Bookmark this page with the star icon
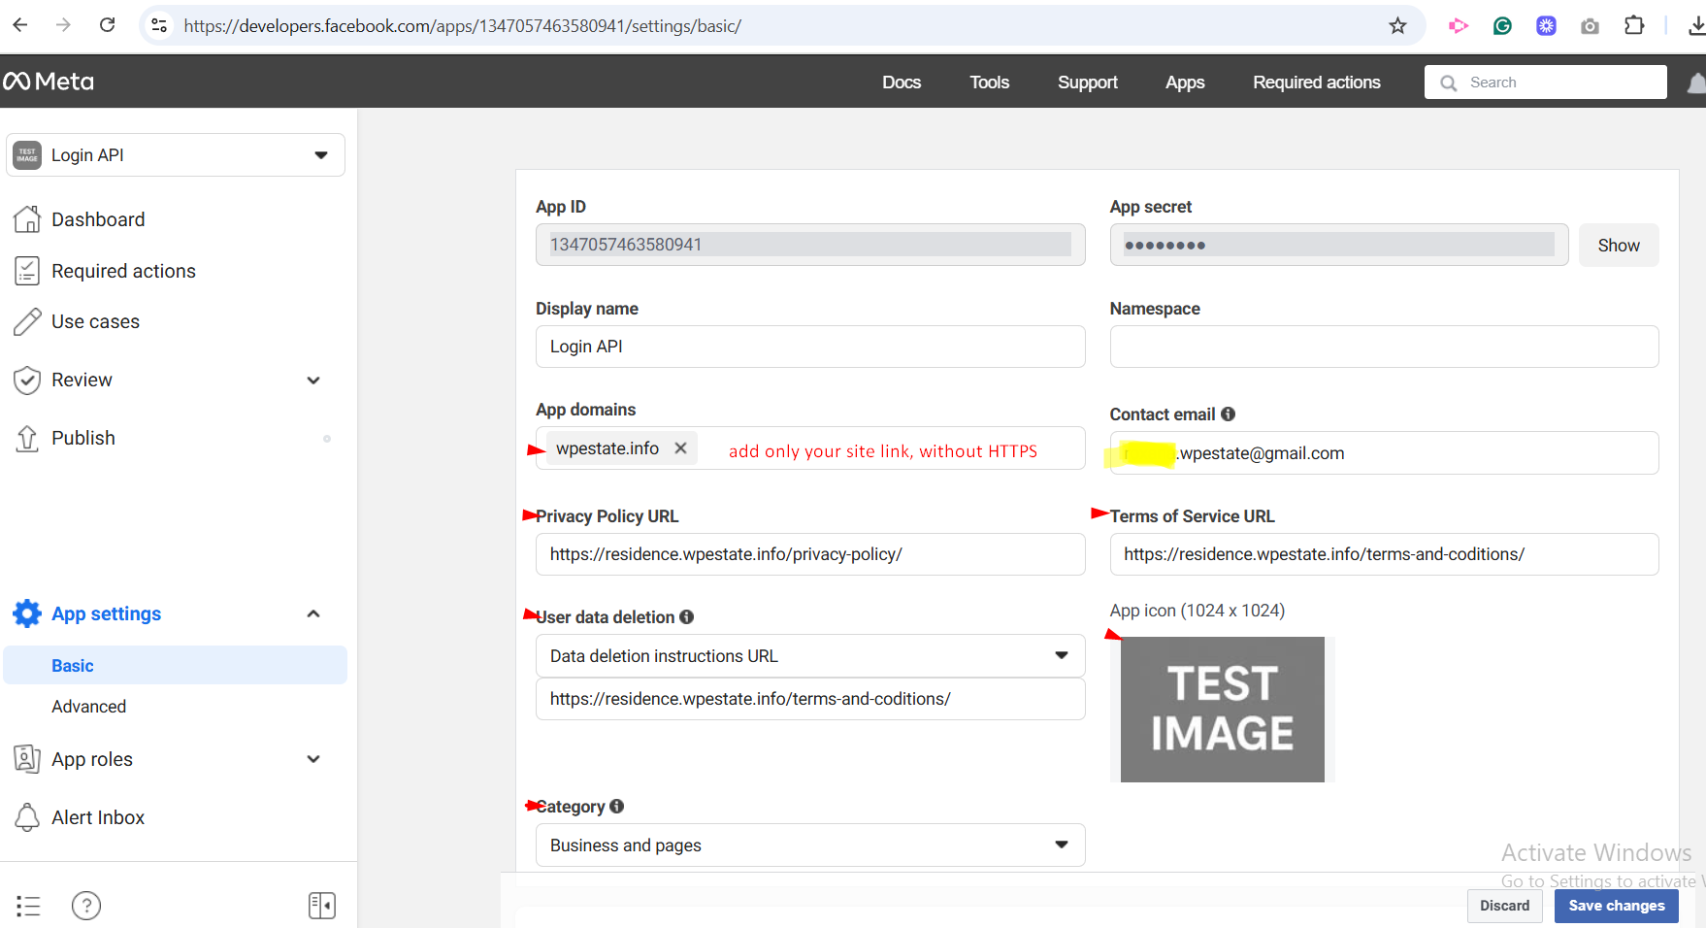This screenshot has height=928, width=1706. pos(1397,25)
